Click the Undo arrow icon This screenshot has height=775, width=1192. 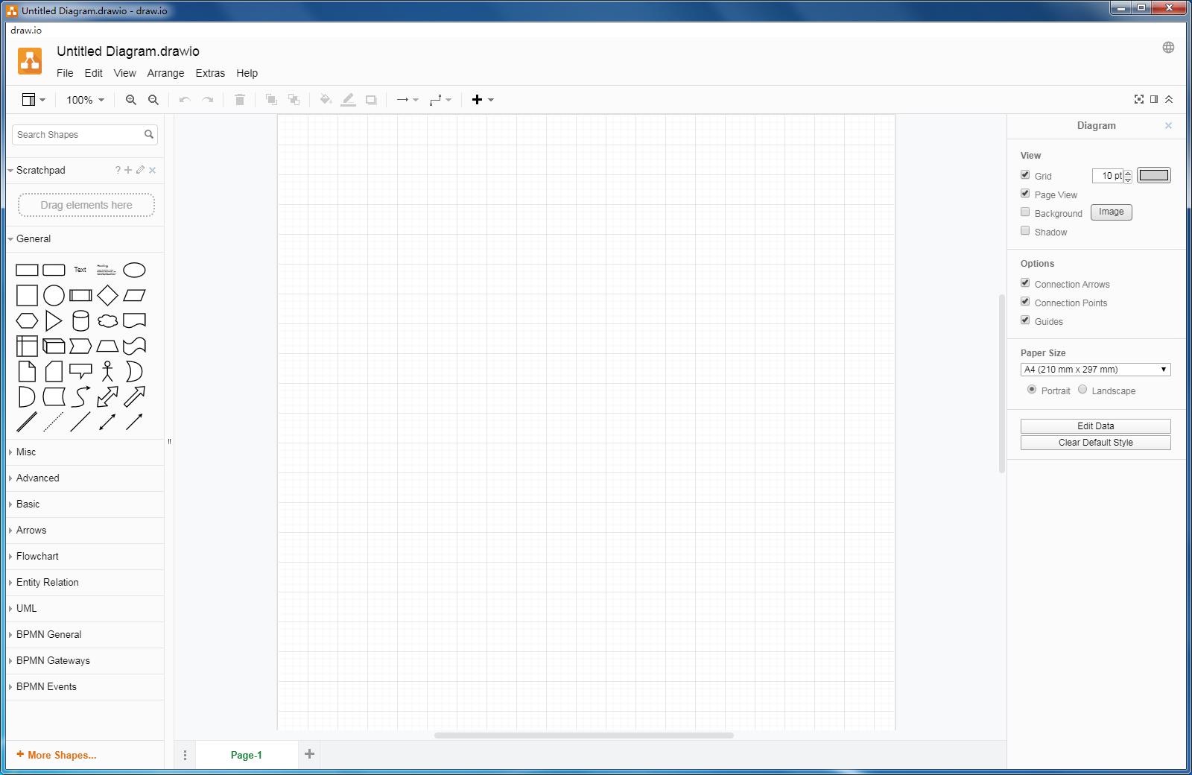[x=185, y=100]
